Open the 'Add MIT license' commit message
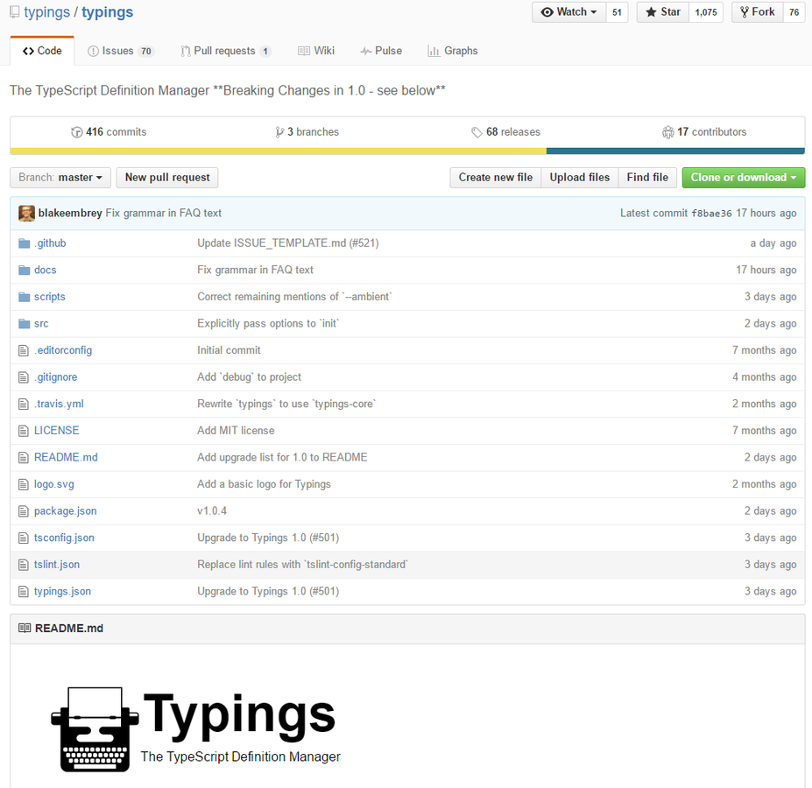This screenshot has width=812, height=788. click(x=236, y=431)
